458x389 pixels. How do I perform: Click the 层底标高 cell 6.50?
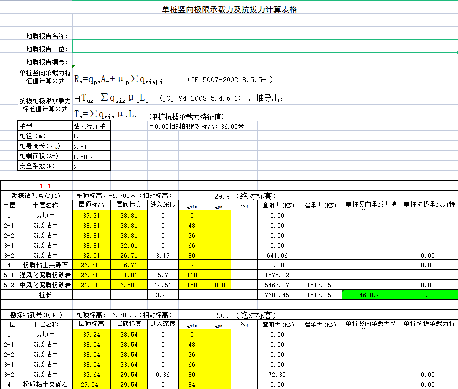point(129,285)
